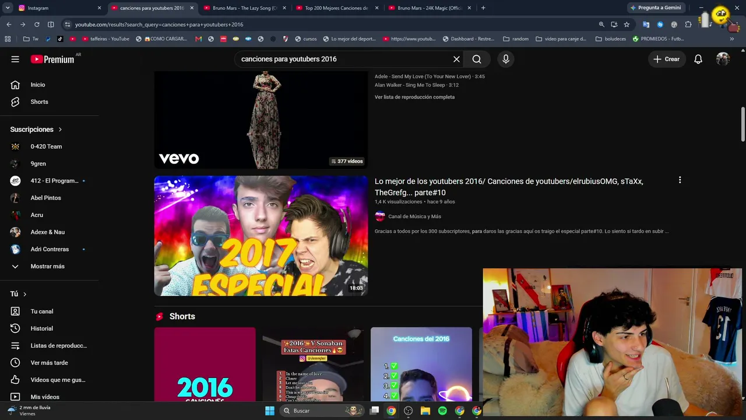746x420 pixels.
Task: Click the address bar URL
Action: [x=159, y=24]
